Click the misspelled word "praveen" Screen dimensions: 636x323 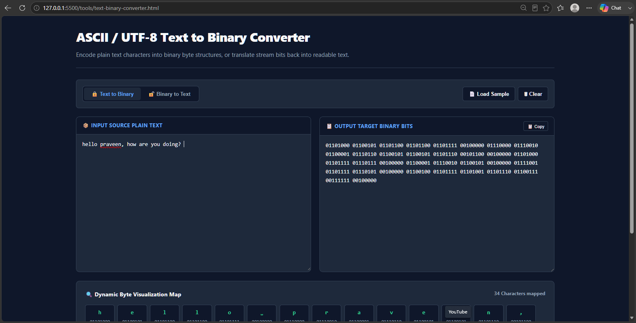(111, 144)
